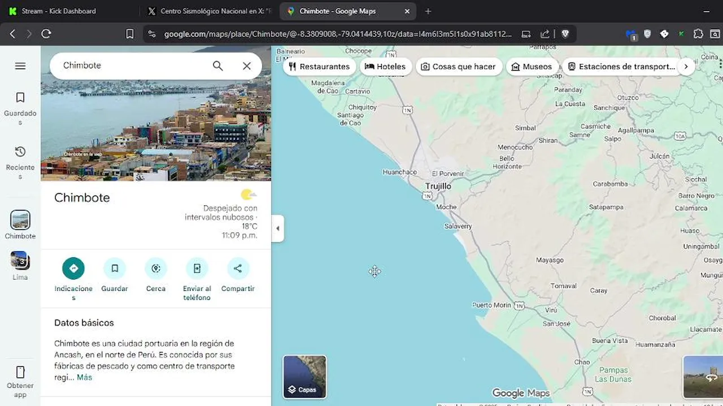Viewport: 723px width, 406px height.
Task: Expand the description with Más link
Action: (84, 377)
